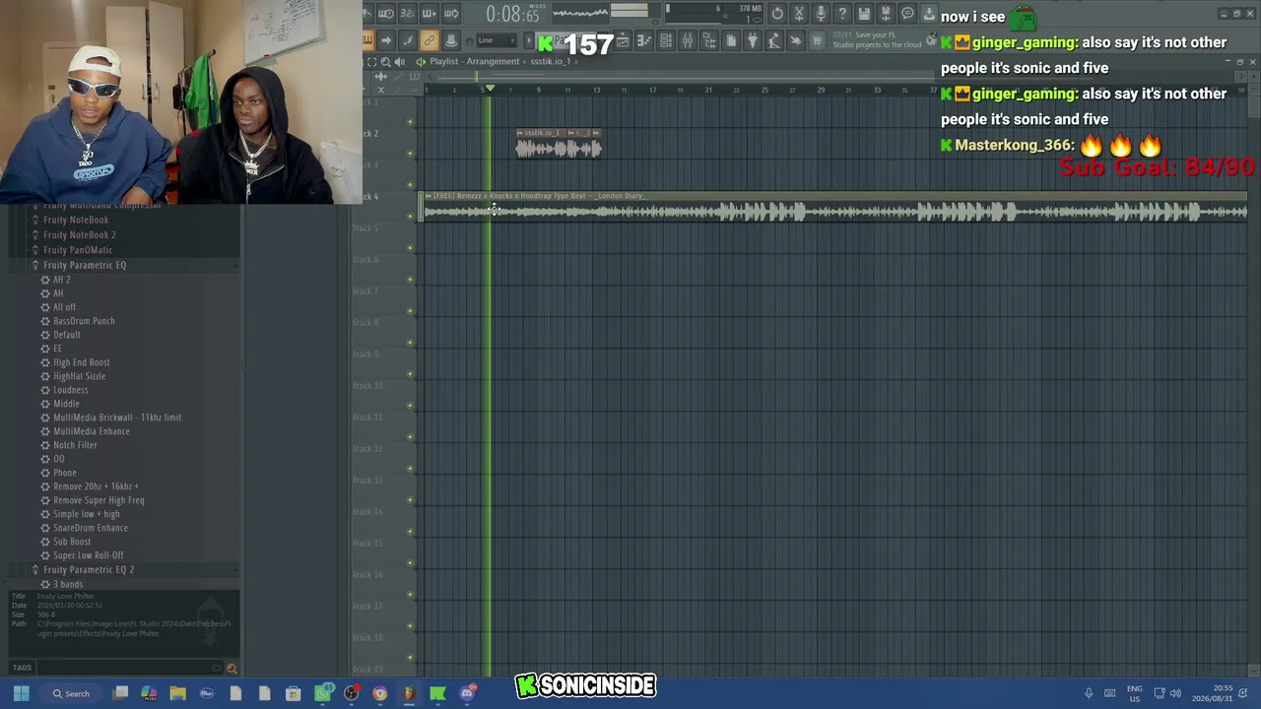Click the ssstik.io_1 breadcrumb in playlist
Screen dimensions: 1261x709
[x=551, y=62]
